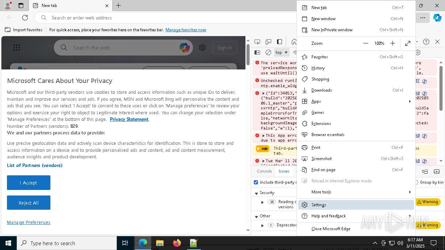Click the Sign in button

(225, 48)
